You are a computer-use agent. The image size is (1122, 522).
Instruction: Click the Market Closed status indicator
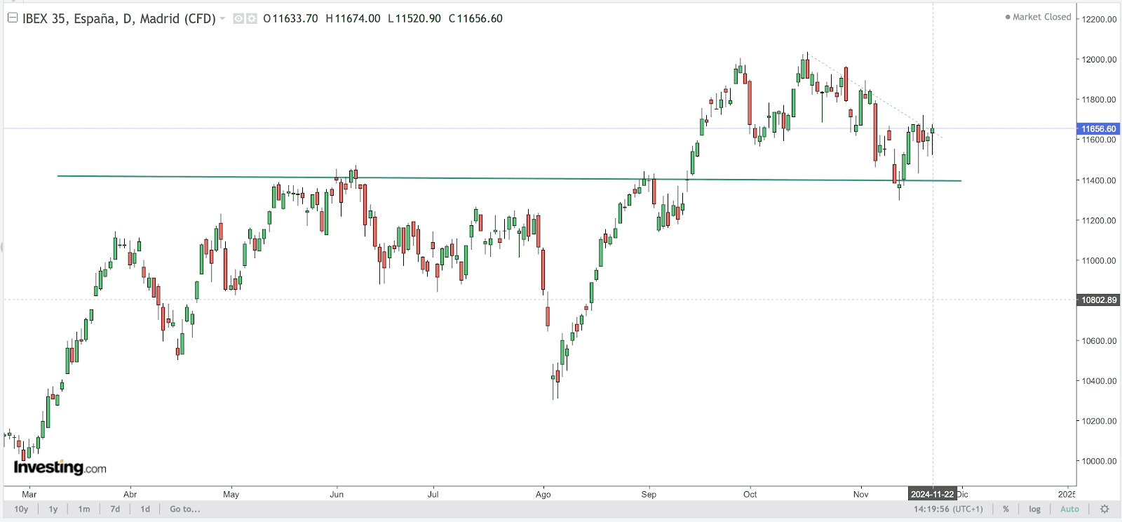[1039, 17]
